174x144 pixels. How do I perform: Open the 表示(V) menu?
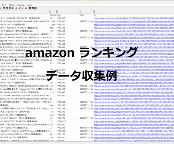coord(4,5)
